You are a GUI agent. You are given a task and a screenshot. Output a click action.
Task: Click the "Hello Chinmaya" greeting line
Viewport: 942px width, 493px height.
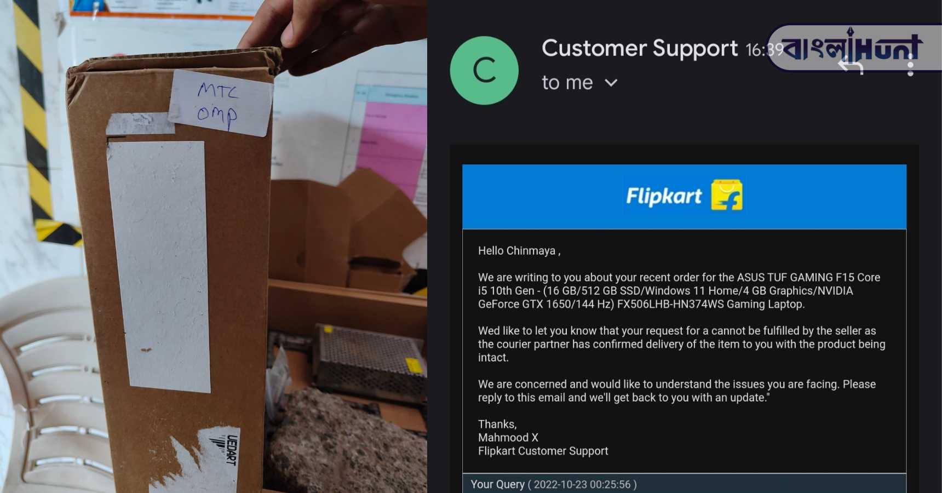tap(519, 251)
